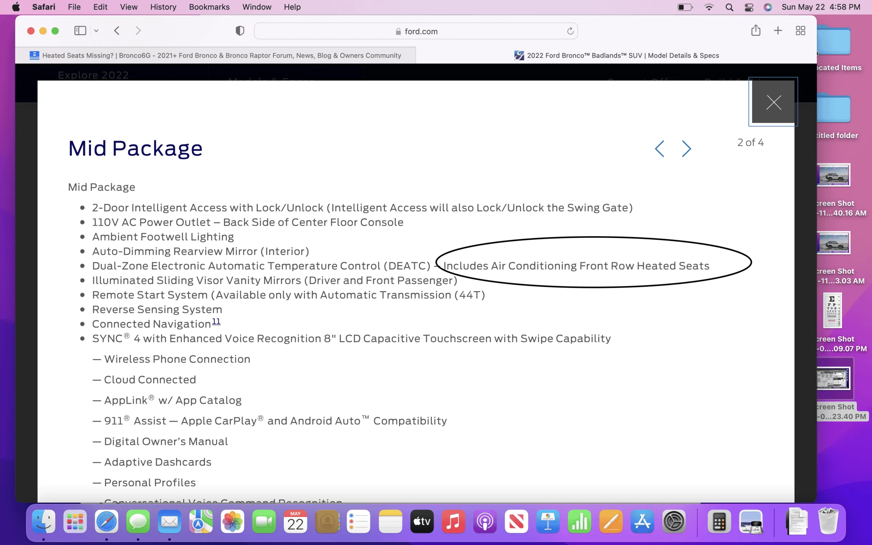Viewport: 872px width, 545px height.
Task: Open Calendar from the Dock
Action: (x=295, y=522)
